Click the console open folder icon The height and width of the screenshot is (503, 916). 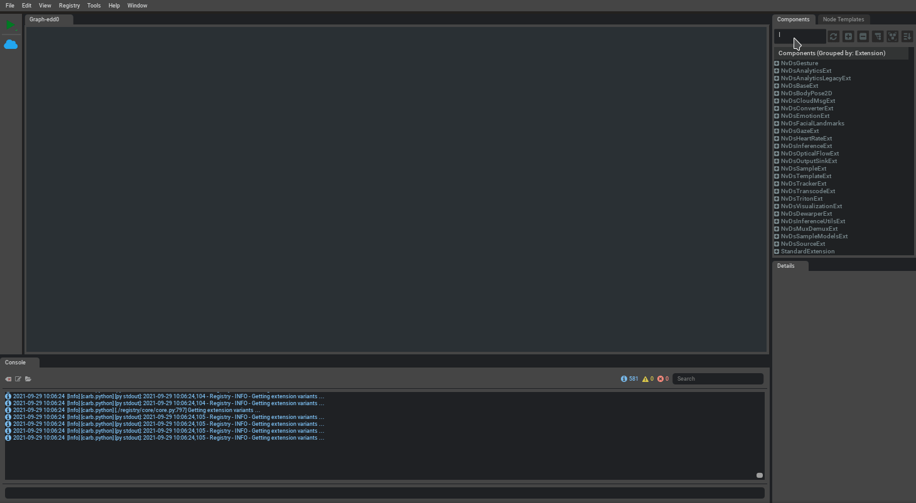28,379
